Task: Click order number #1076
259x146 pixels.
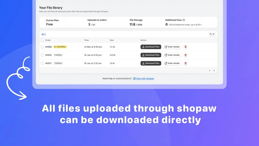Action: [x=48, y=55]
